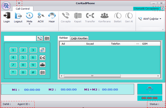Screen dimensions: 166x108
Task: Sort contacts by Ad column header
Action: coord(72,44)
